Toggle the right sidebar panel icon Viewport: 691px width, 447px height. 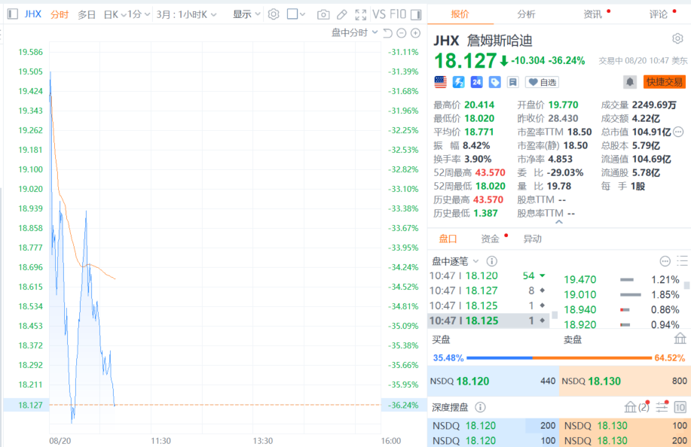pyautogui.click(x=416, y=14)
